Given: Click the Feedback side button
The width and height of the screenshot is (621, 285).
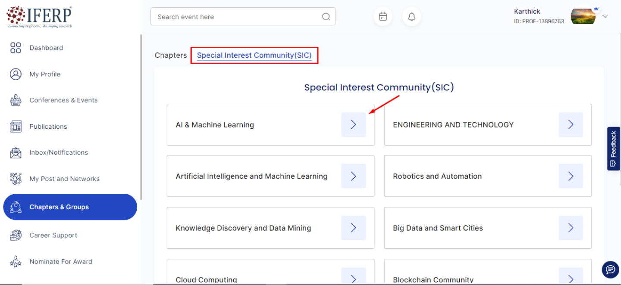Looking at the screenshot, I should click(x=613, y=149).
